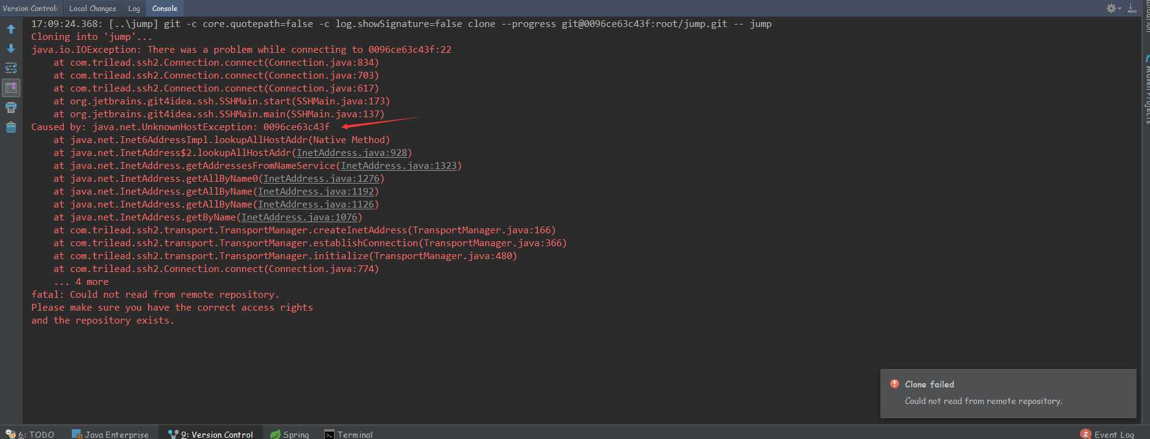The height and width of the screenshot is (439, 1150).
Task: Click the line 'Cloning into 'jump'...'
Action: pyautogui.click(x=91, y=37)
